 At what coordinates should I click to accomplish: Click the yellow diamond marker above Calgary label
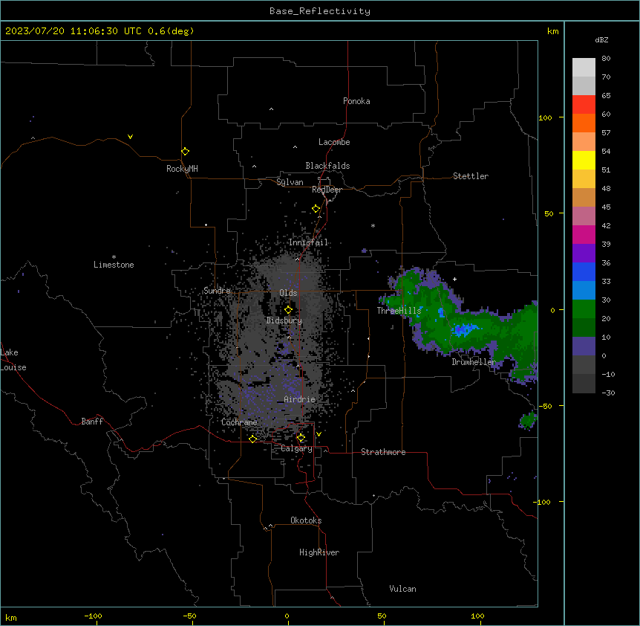click(301, 438)
